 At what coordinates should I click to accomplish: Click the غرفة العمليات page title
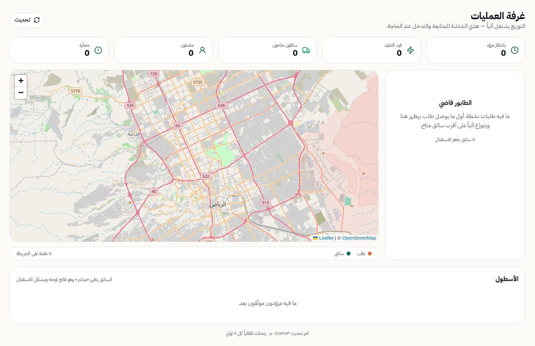(x=498, y=16)
